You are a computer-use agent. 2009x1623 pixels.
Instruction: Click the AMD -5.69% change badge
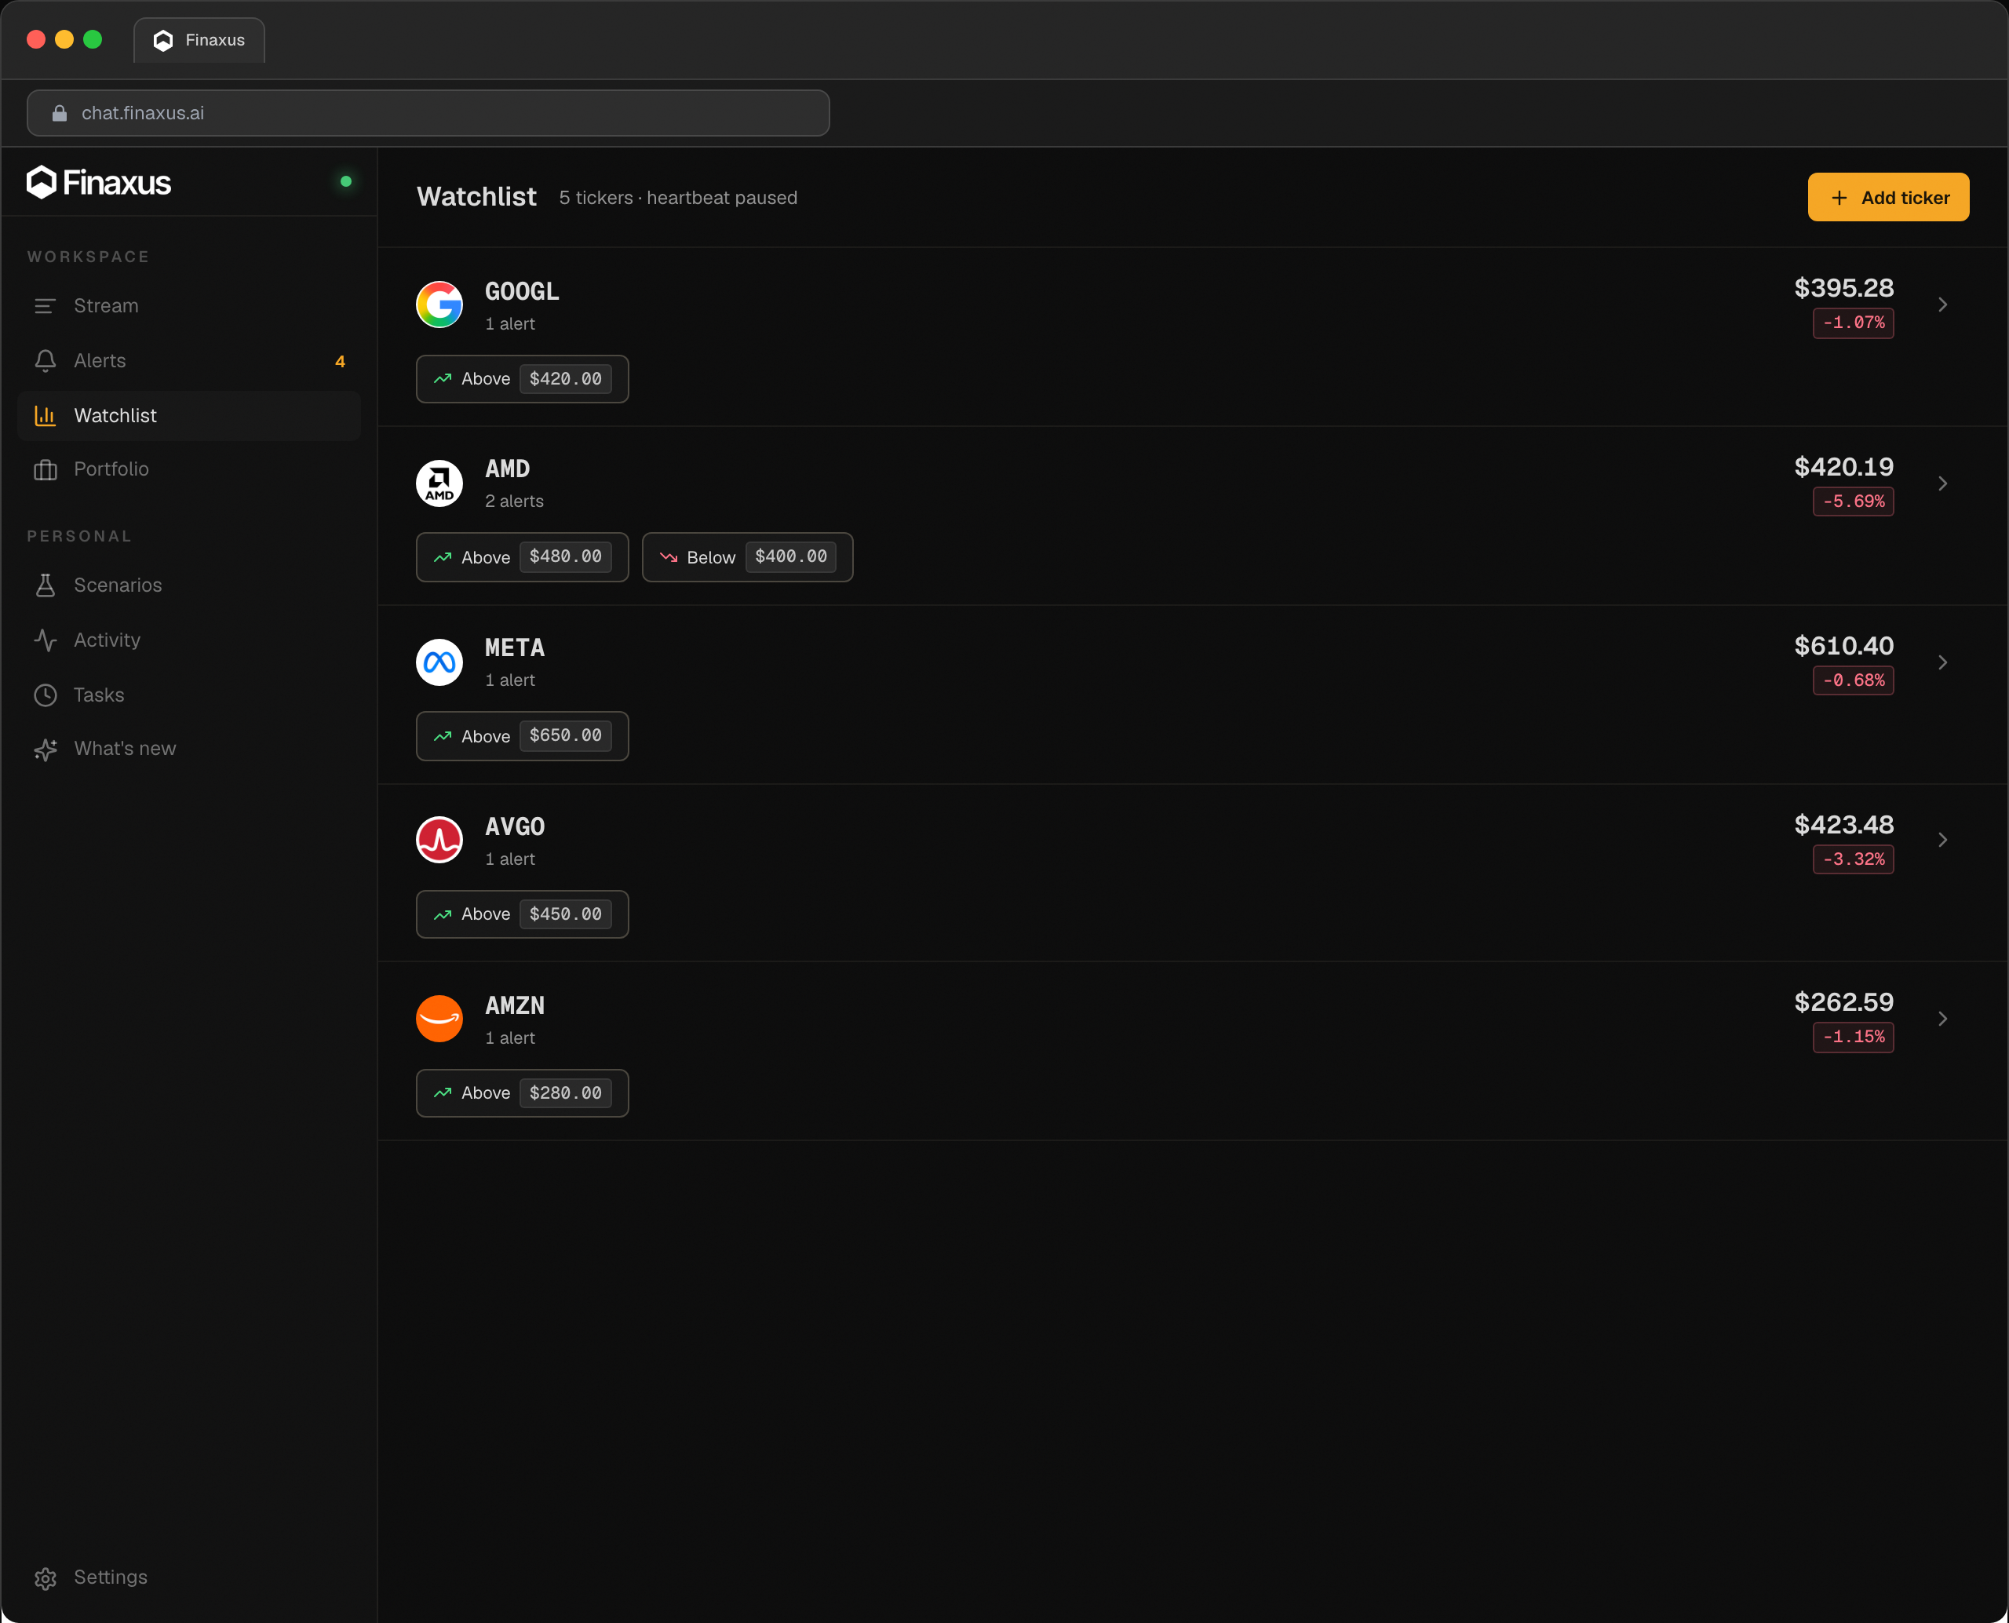[x=1854, y=501]
